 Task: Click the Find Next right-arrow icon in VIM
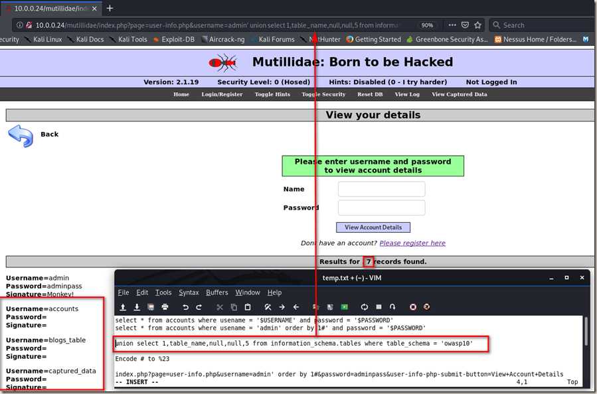click(282, 307)
